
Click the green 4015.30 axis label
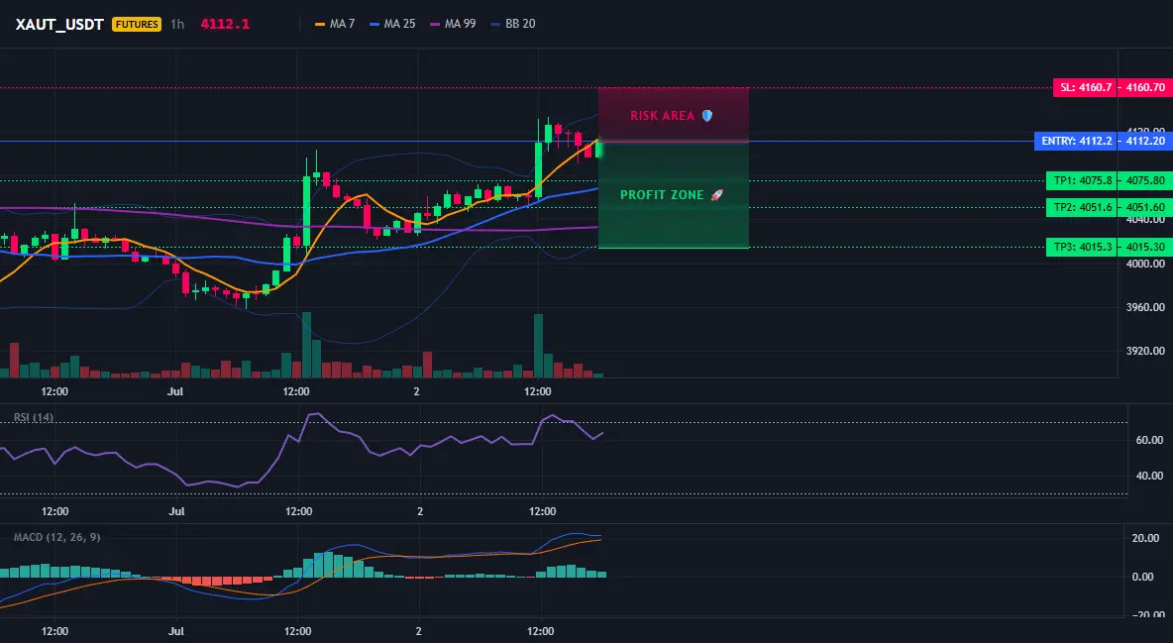pos(1145,247)
